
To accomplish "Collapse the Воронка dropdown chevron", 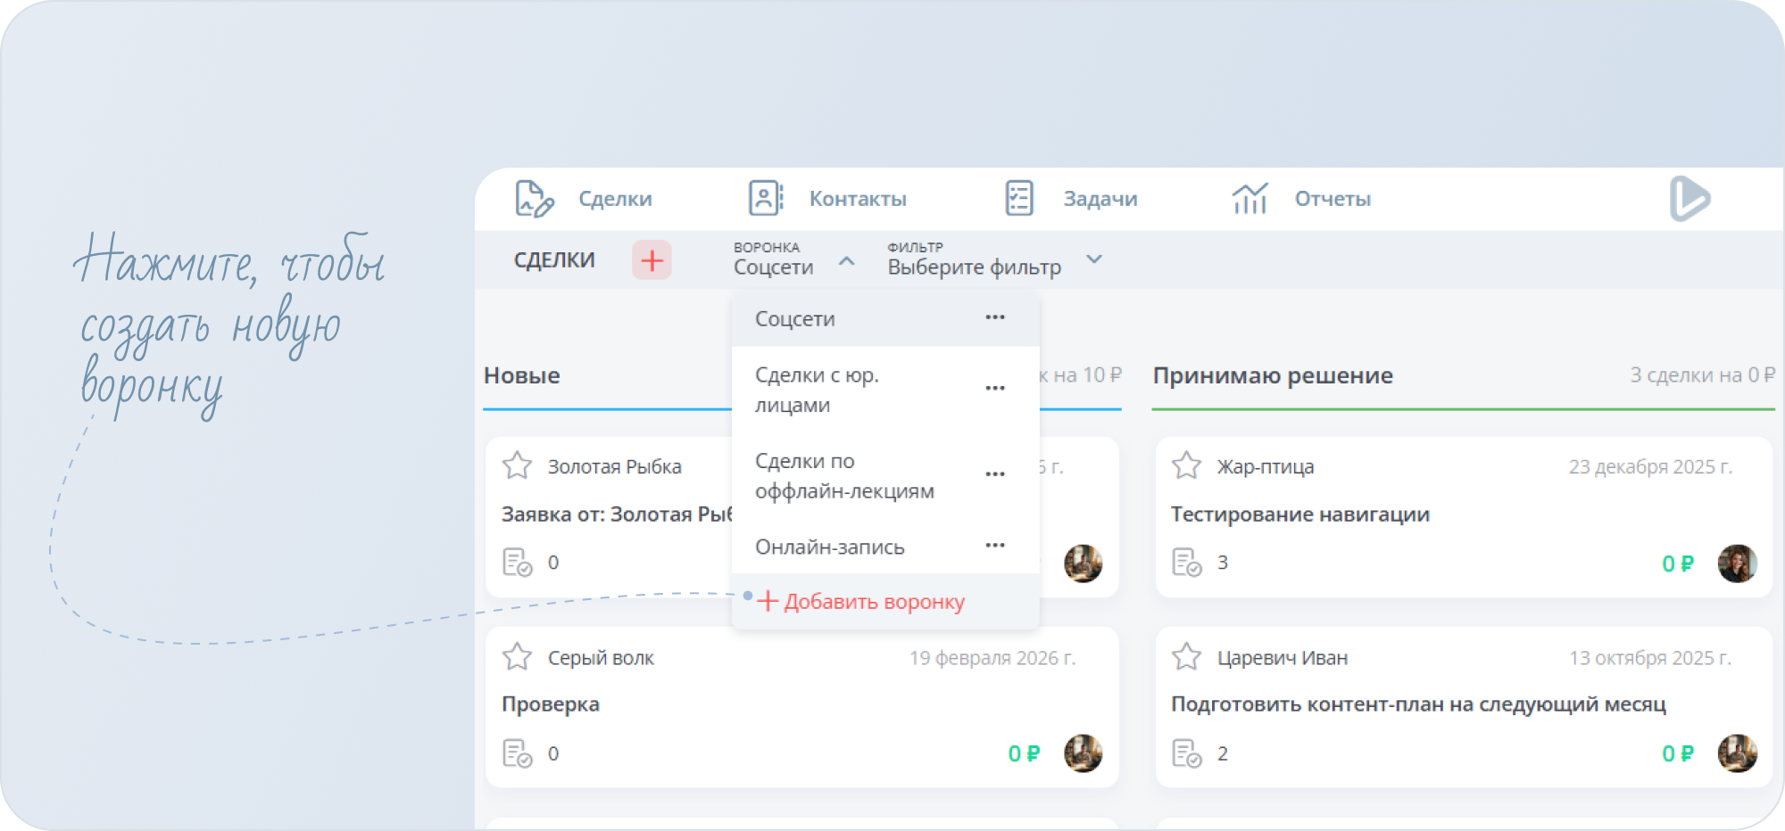I will tap(847, 260).
